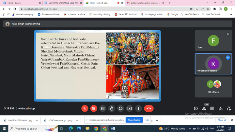Viewport: 235px width, 132px height.
Task: Open the Meet activities panel
Action: pos(221,109)
